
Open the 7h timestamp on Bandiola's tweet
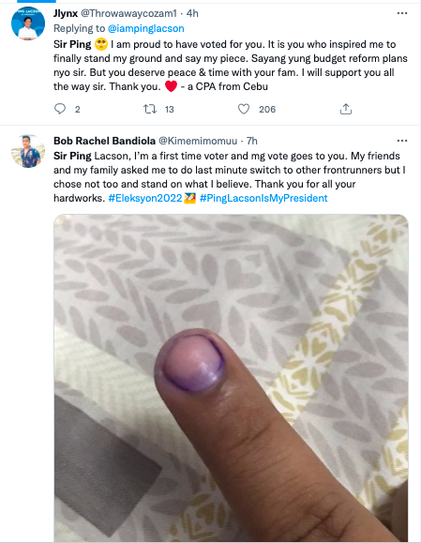click(251, 141)
